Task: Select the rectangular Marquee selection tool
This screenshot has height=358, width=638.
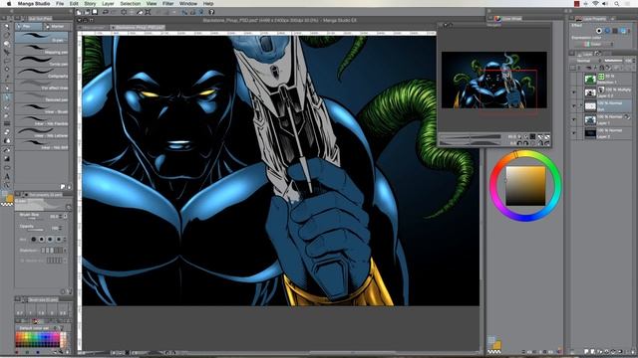Action: click(7, 62)
